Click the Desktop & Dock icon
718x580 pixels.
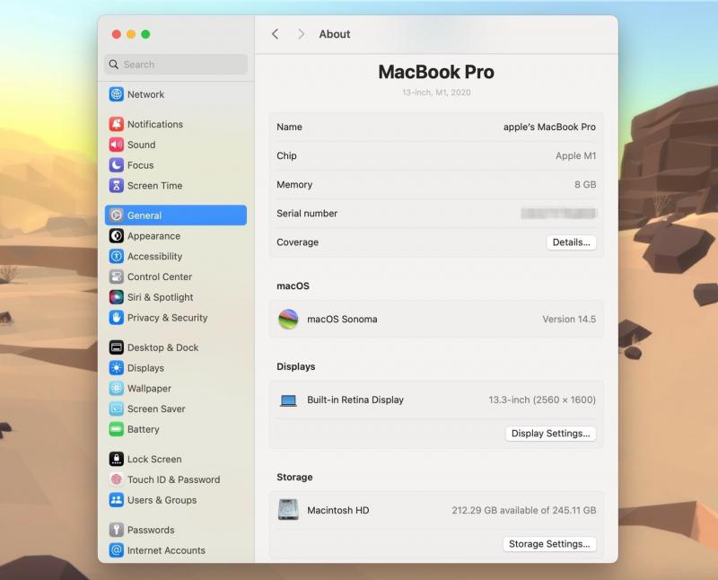[117, 347]
